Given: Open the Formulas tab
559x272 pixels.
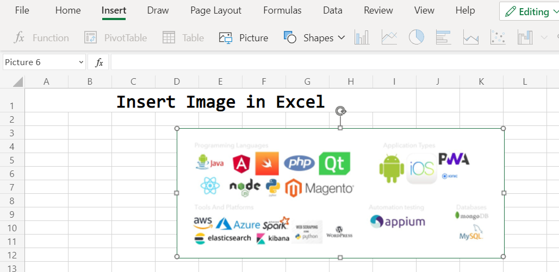Looking at the screenshot, I should point(282,11).
